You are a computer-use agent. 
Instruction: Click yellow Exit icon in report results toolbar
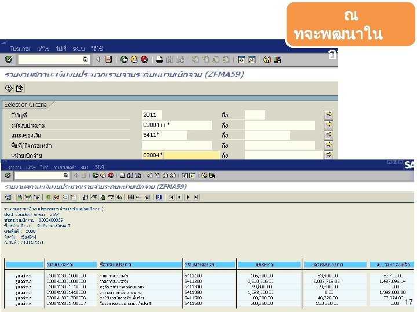pyautogui.click(x=103, y=176)
